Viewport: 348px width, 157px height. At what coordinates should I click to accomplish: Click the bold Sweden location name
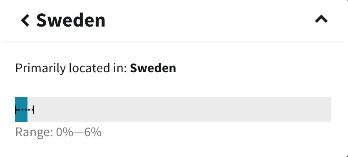pyautogui.click(x=153, y=68)
